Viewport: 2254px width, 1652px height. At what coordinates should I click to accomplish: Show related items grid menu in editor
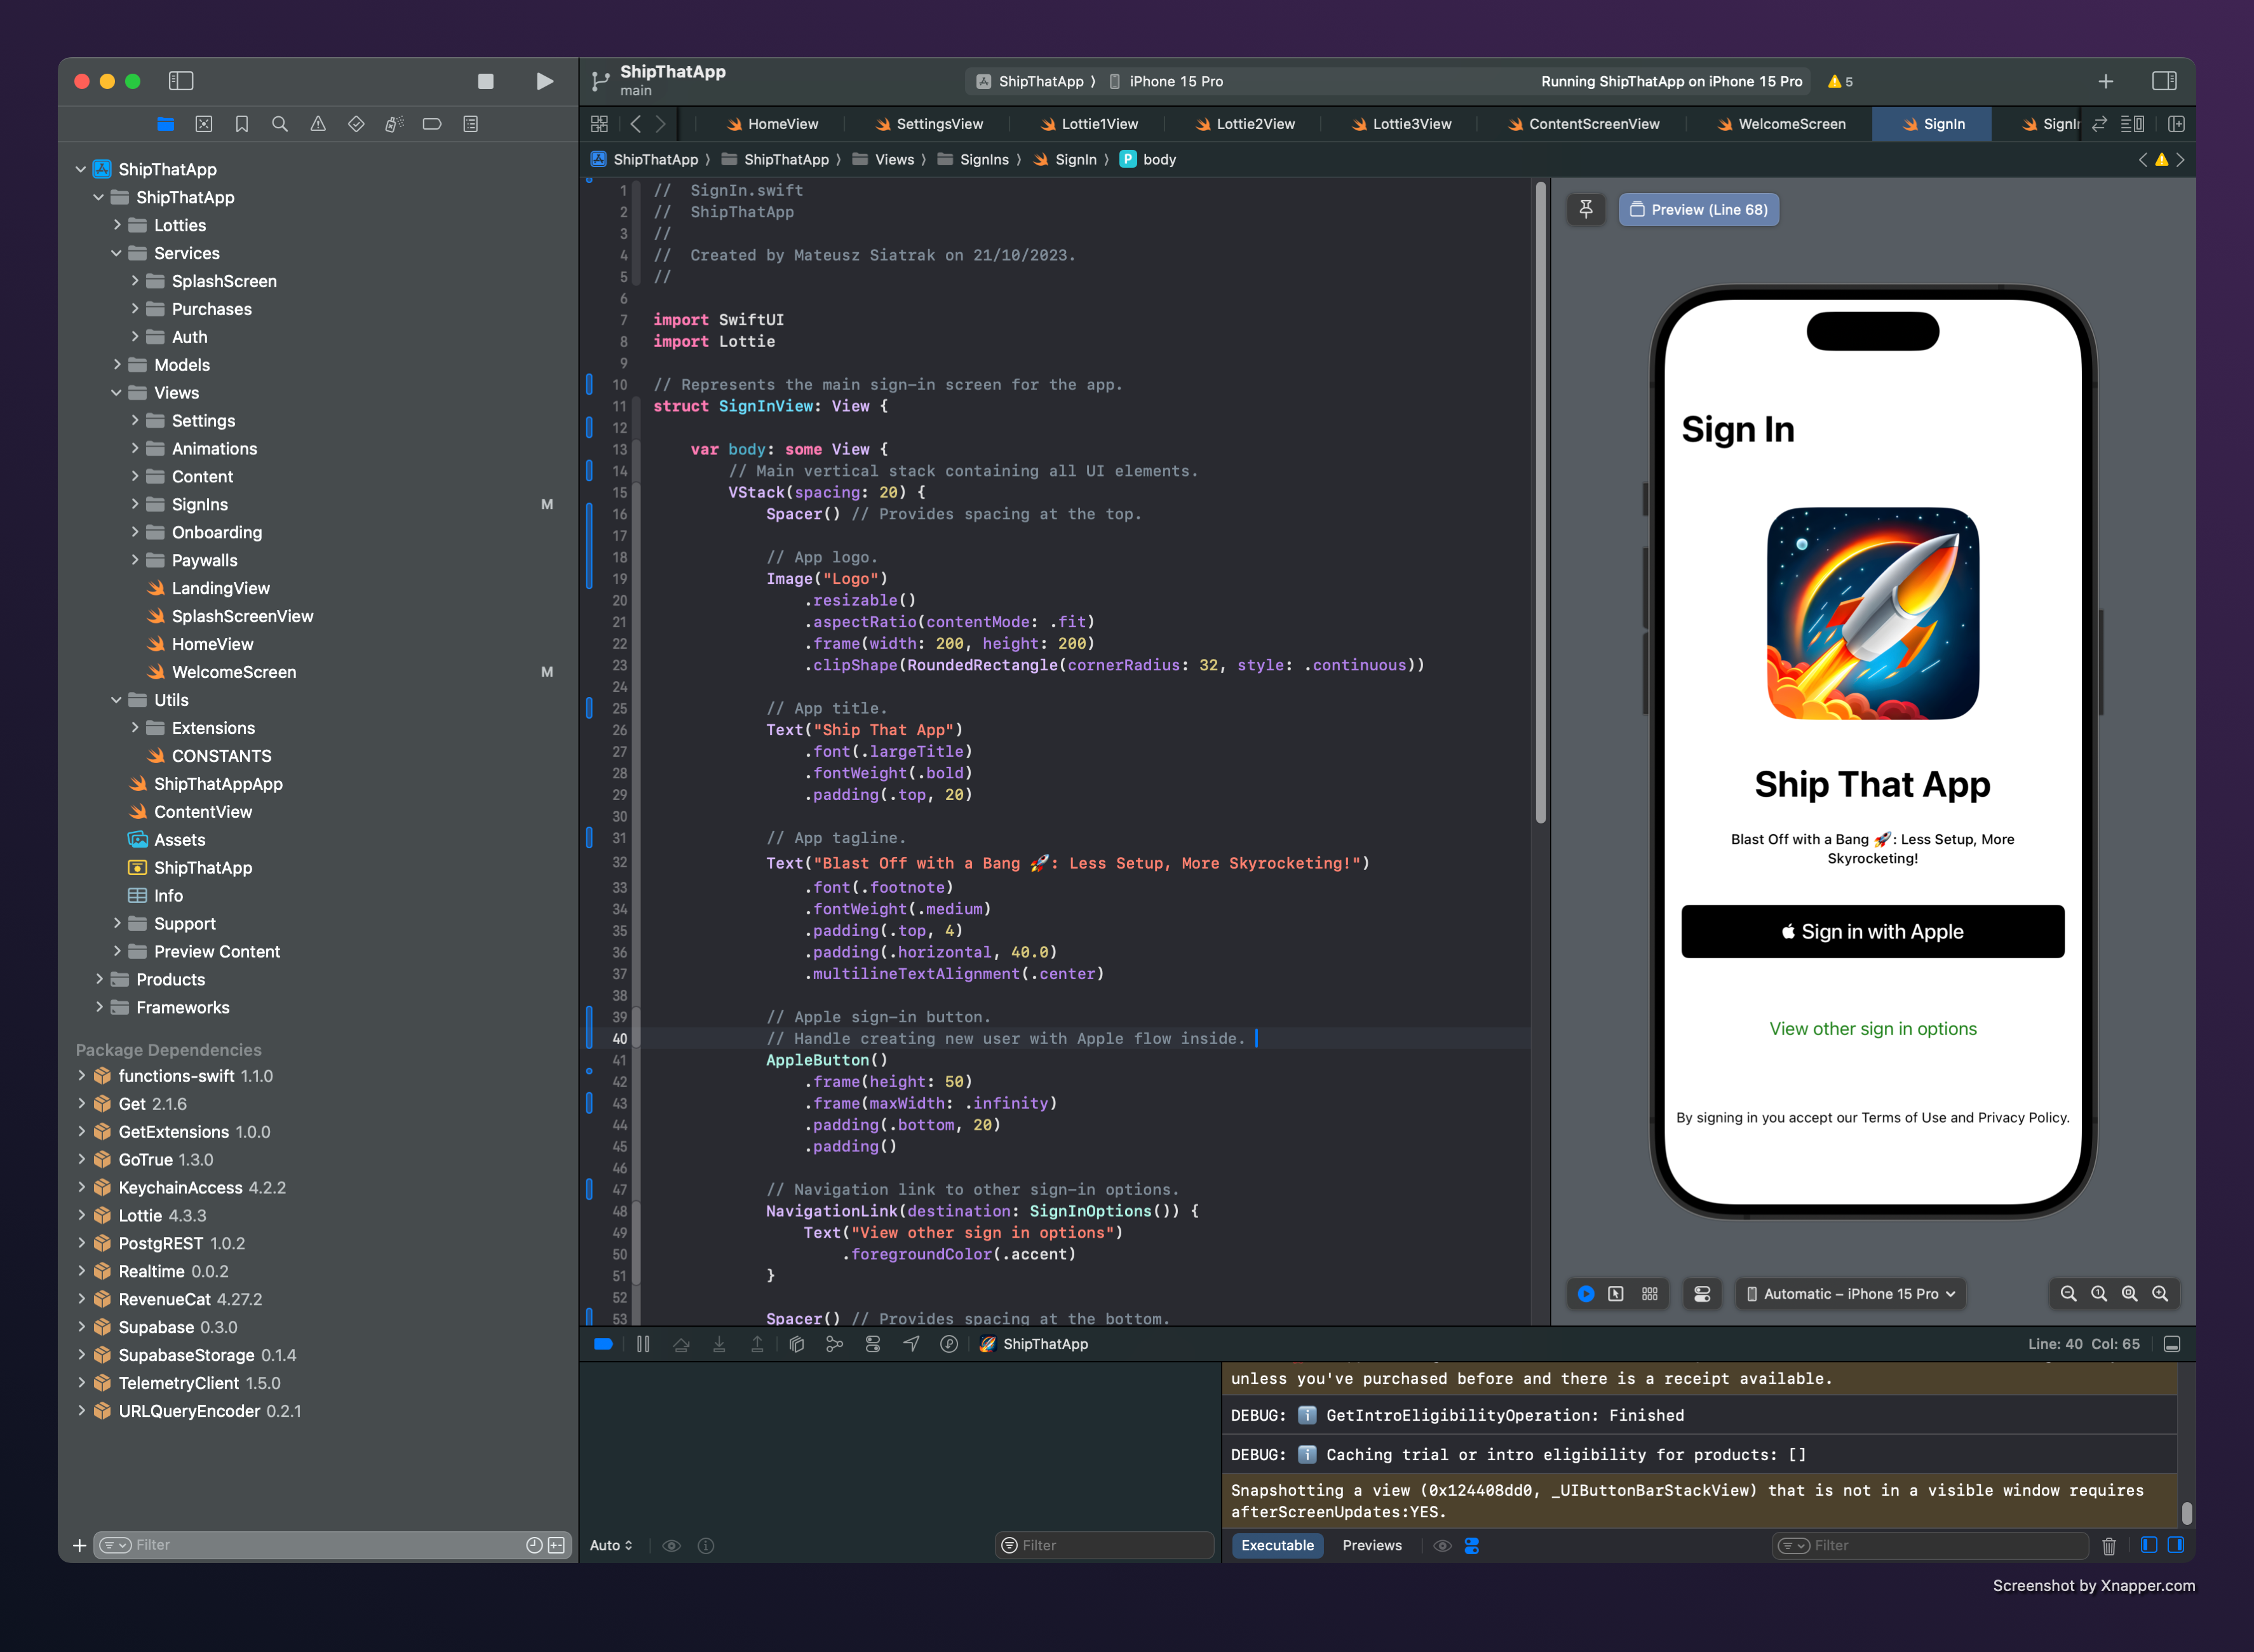[x=598, y=124]
